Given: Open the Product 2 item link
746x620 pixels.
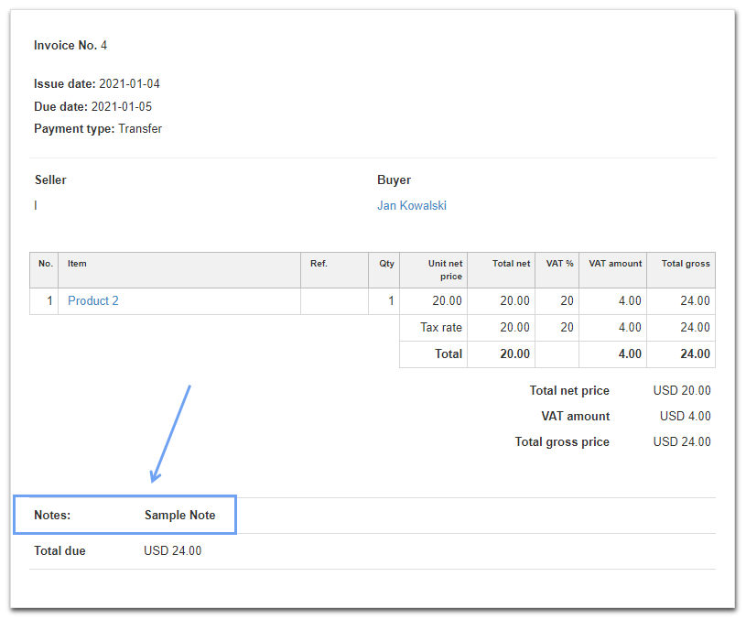Looking at the screenshot, I should coord(93,301).
